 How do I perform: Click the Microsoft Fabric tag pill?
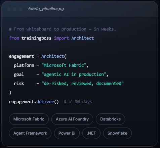(29, 119)
